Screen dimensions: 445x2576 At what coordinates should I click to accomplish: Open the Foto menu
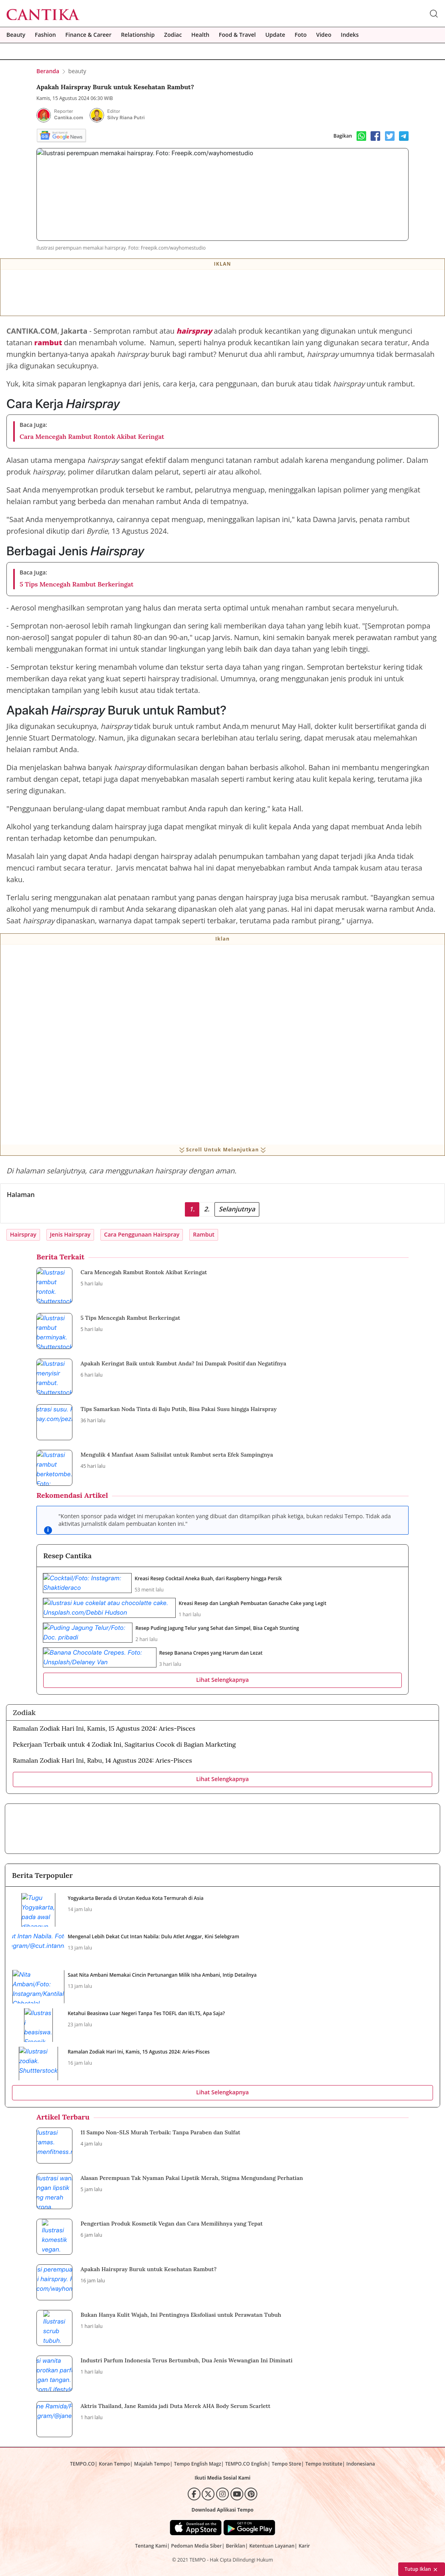pos(300,35)
